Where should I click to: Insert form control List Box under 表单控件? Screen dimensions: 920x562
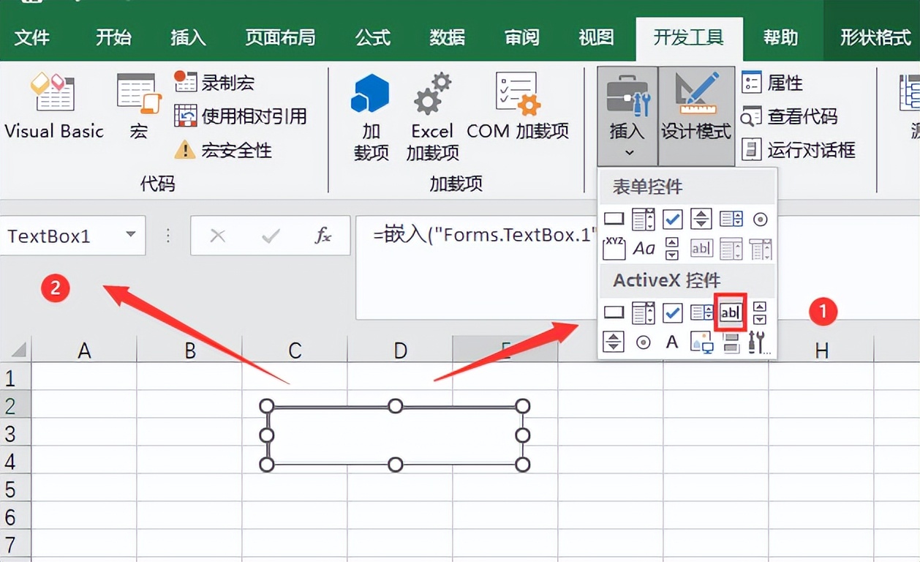(x=731, y=218)
